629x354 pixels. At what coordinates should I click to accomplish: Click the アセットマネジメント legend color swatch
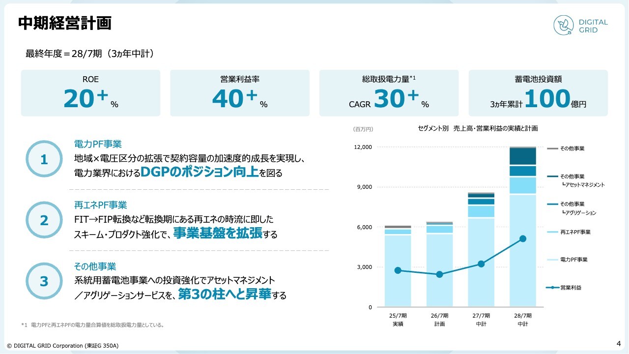click(552, 177)
